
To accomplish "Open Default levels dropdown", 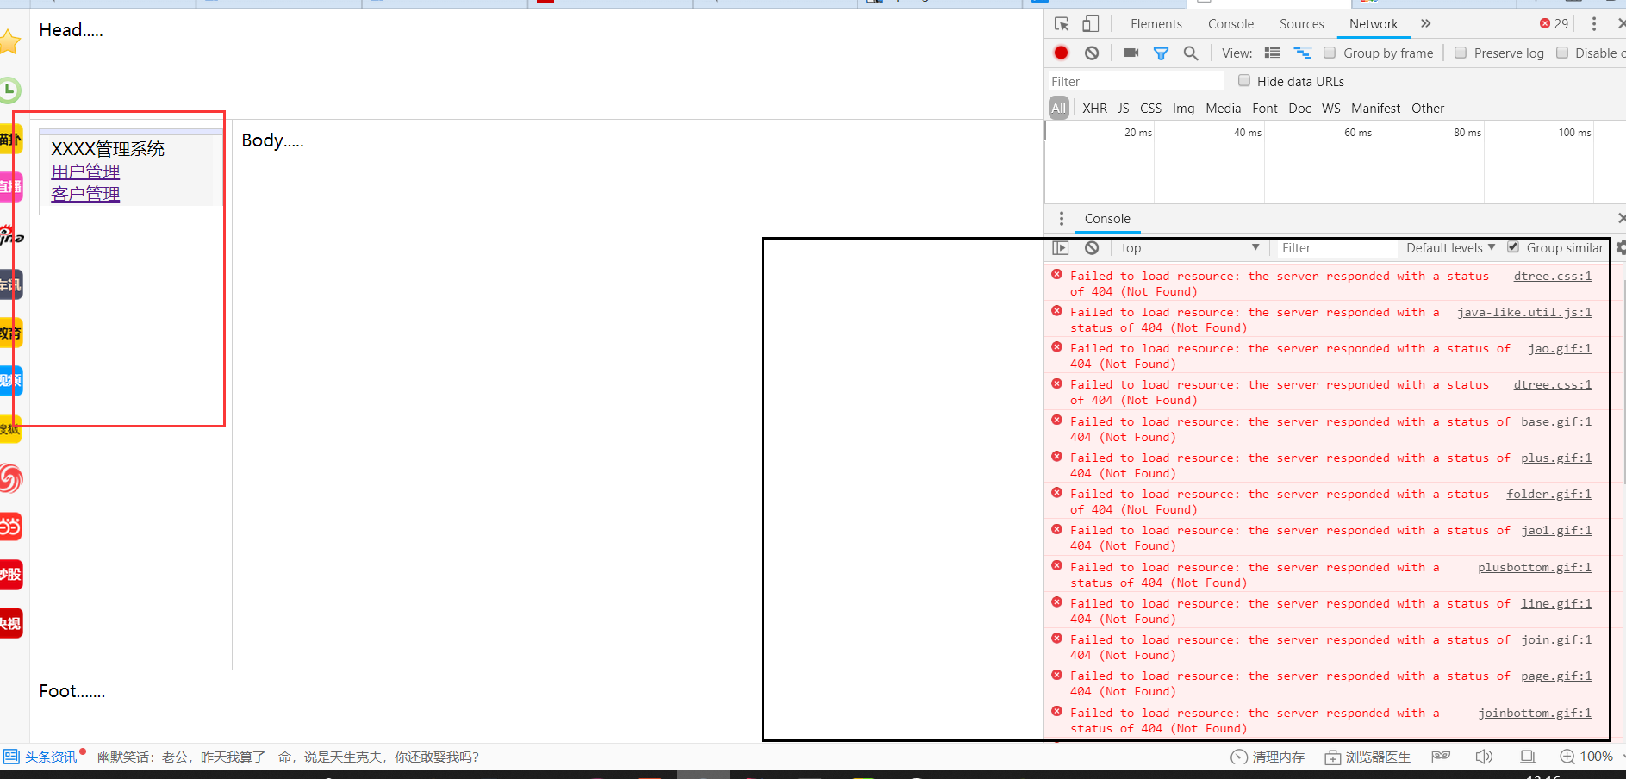I will (1451, 248).
